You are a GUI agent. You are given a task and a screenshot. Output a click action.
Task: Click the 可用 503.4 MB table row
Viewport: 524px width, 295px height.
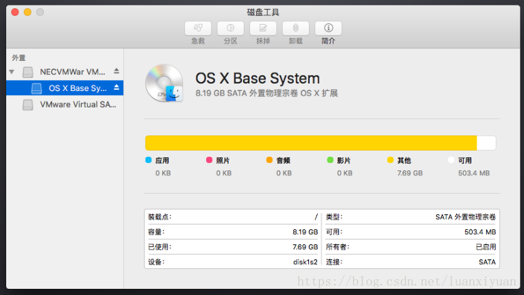pyautogui.click(x=411, y=232)
